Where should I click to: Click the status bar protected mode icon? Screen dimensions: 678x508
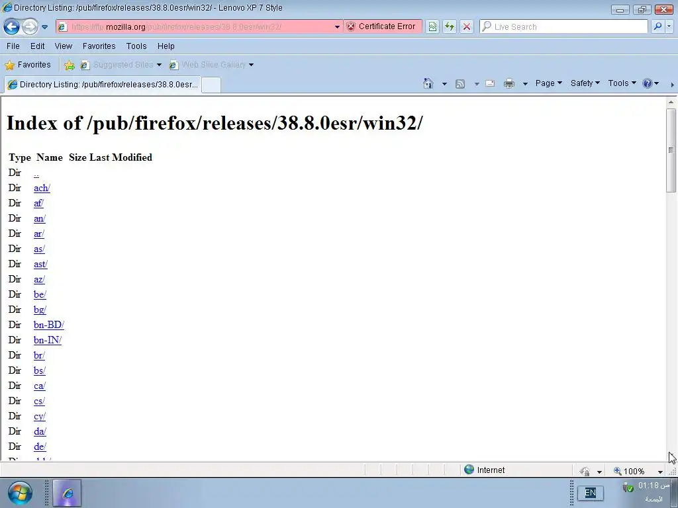click(585, 471)
